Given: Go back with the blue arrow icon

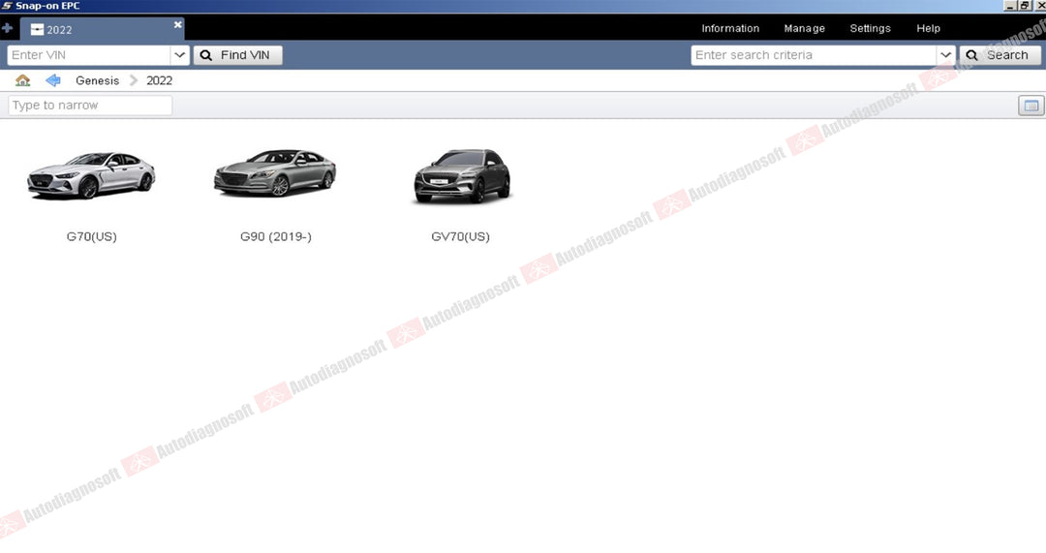Looking at the screenshot, I should coord(53,80).
